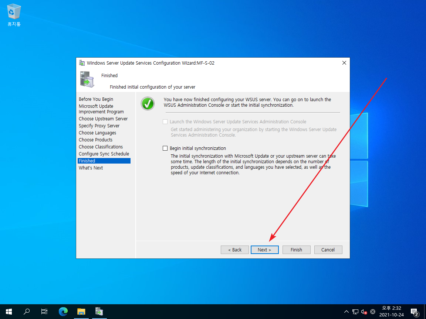Select the Choose Classifications step
The image size is (426, 319).
click(x=101, y=147)
